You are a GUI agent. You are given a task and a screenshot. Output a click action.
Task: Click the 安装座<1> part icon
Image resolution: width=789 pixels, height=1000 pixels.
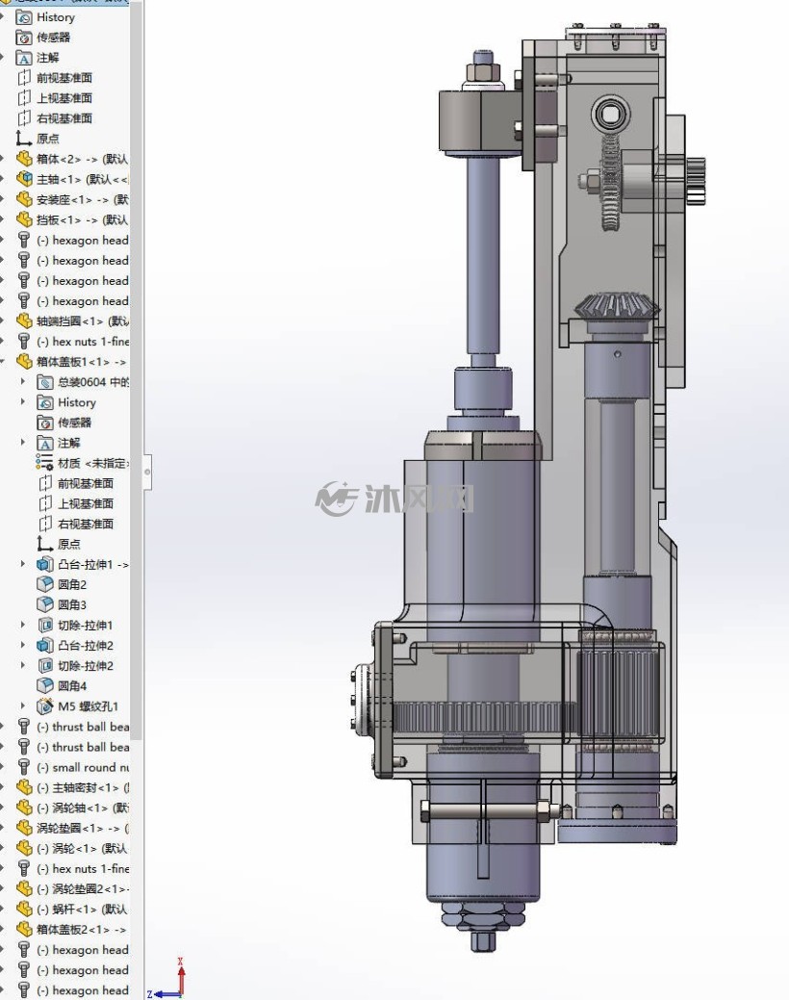click(24, 199)
